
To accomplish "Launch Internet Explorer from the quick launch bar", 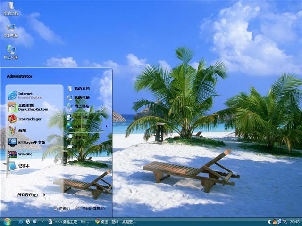I will 21,222.
